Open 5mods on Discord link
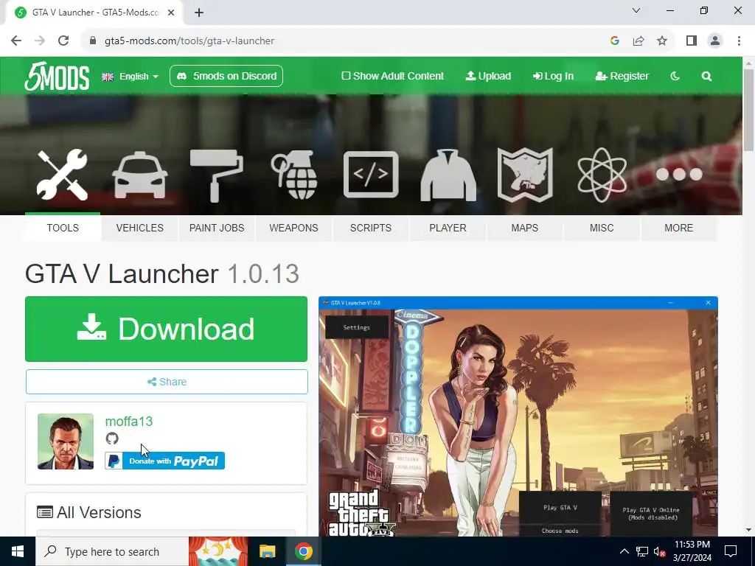755x566 pixels. click(226, 76)
